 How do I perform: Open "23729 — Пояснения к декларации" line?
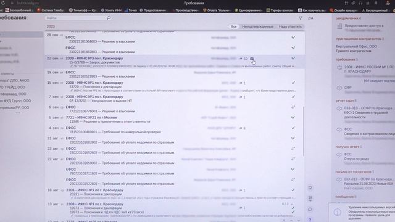tap(96, 86)
